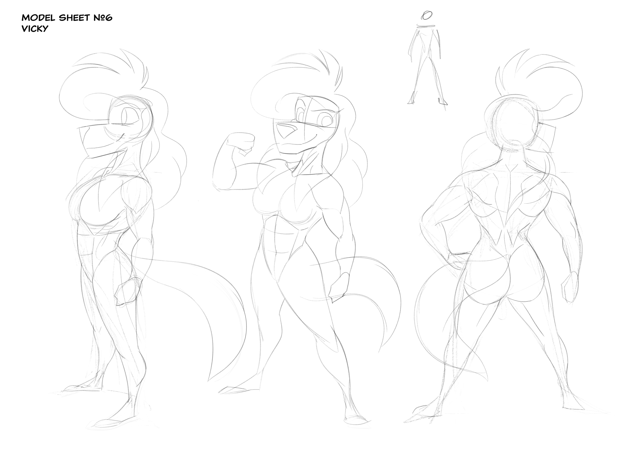Click the small oval head above the stick figure
The image size is (642, 467).
click(427, 15)
